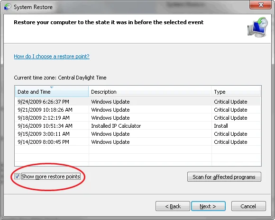
Task: Click Windows Update description for 9/24/2009 row
Action: coord(110,102)
